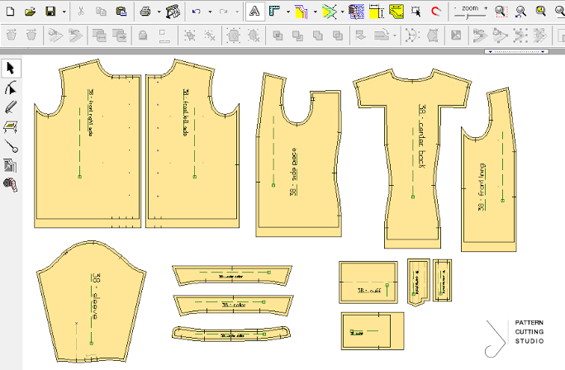Viewport: 565px width, 370px height.
Task: Open the Redo history dropdown arrow
Action: tap(237, 12)
